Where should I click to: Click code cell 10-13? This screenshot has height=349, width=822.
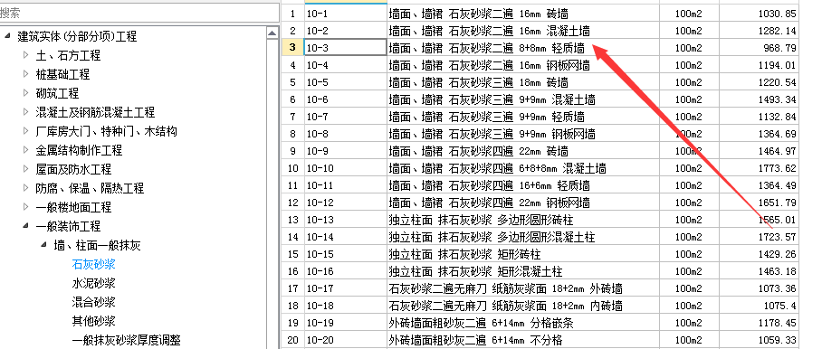[346, 220]
